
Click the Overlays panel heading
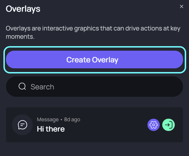point(23,9)
